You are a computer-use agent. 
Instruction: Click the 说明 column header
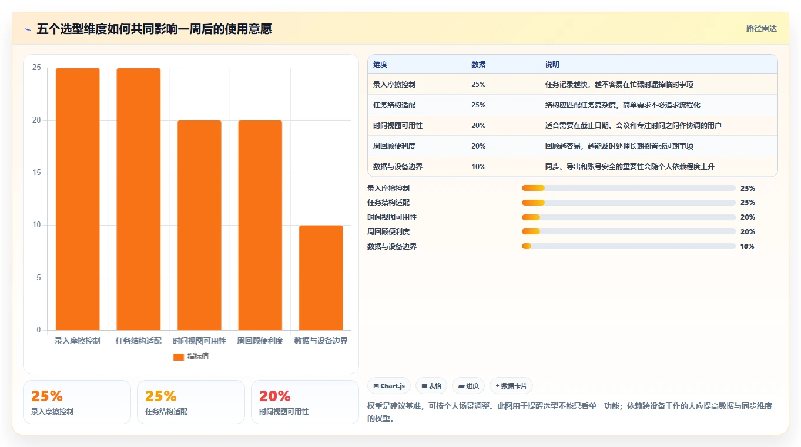click(552, 65)
